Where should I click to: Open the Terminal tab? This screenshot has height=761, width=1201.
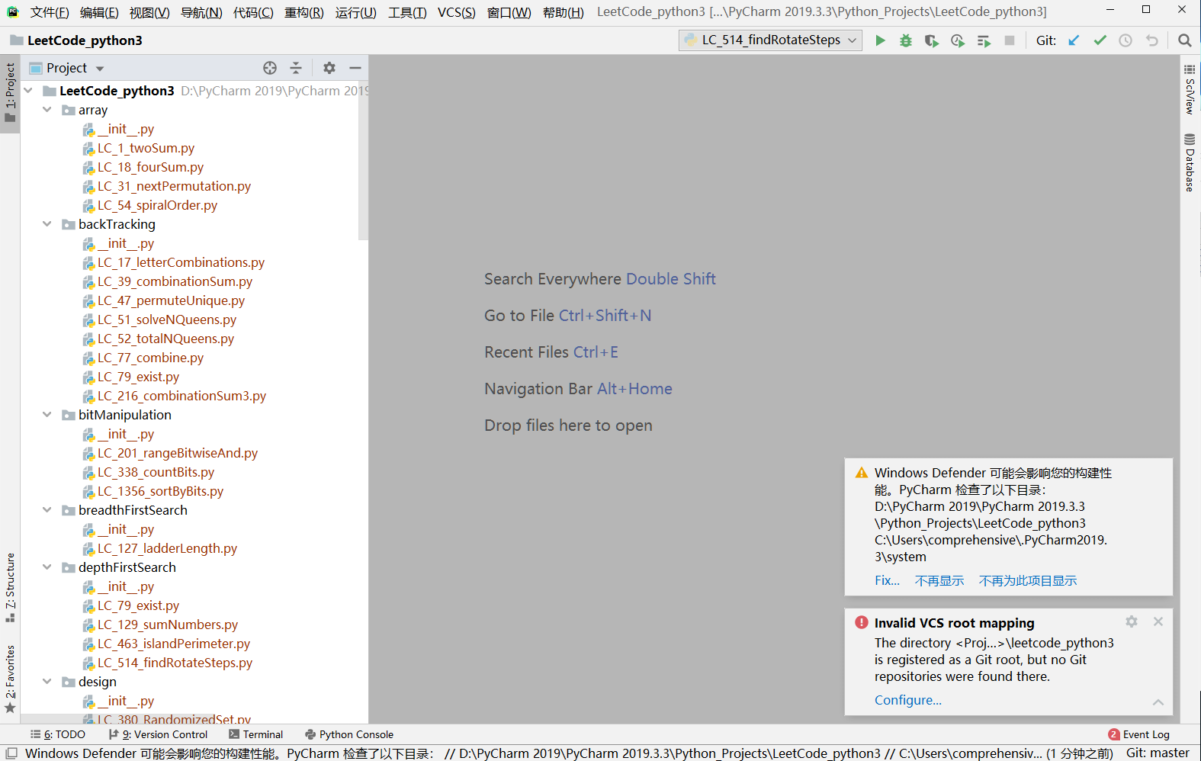(256, 734)
